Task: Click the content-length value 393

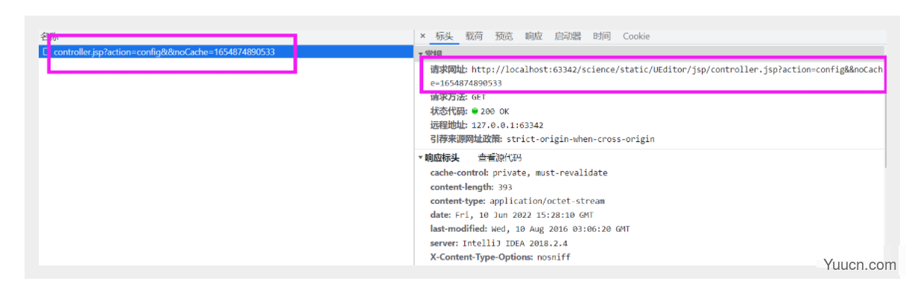Action: point(505,187)
